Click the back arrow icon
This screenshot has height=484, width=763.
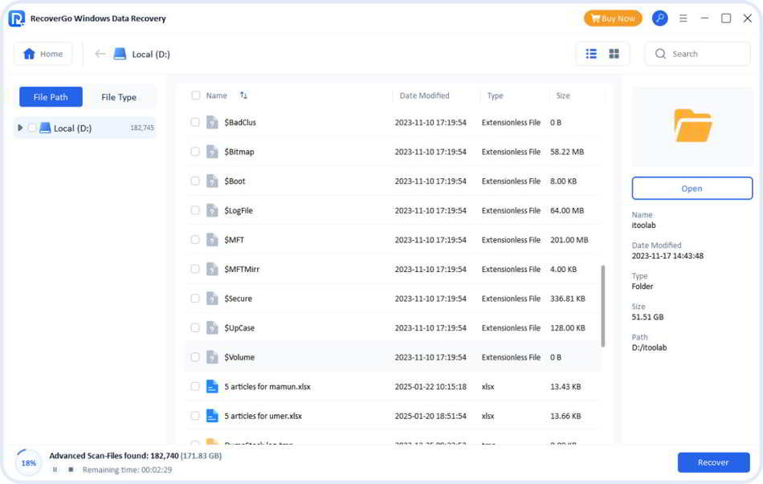coord(100,54)
